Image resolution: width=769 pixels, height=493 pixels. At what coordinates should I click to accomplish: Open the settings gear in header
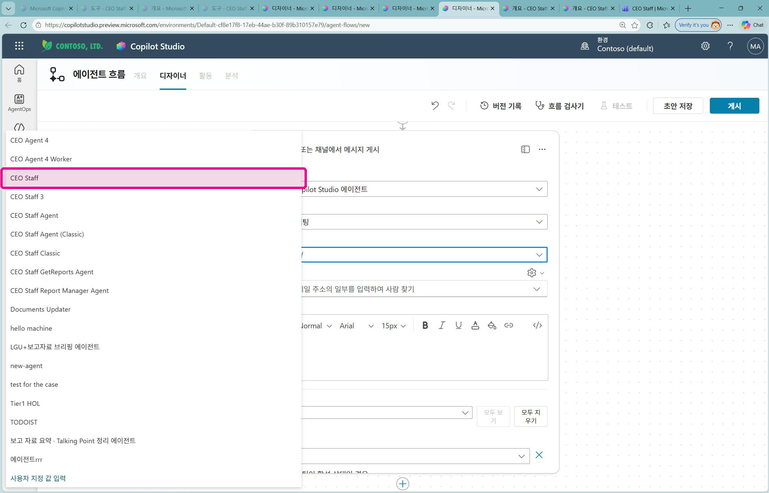coord(705,46)
